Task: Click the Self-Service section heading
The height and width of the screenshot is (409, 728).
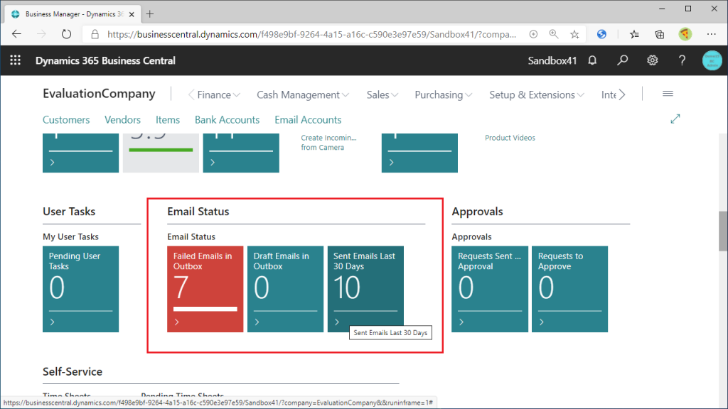Action: 73,372
